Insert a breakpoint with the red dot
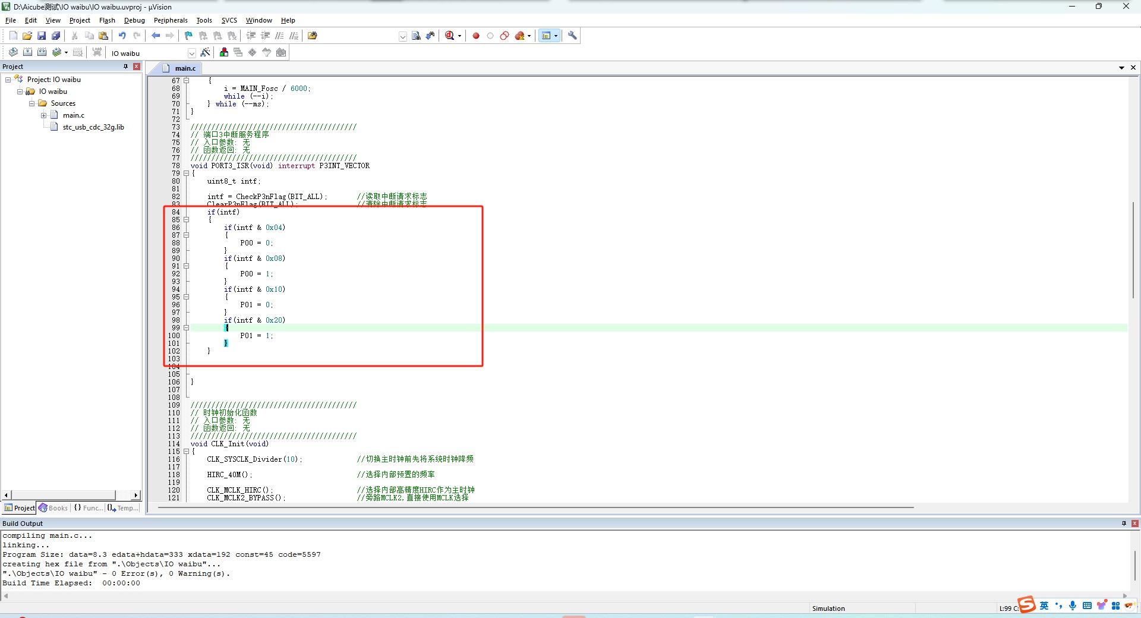The image size is (1141, 618). pyautogui.click(x=476, y=36)
